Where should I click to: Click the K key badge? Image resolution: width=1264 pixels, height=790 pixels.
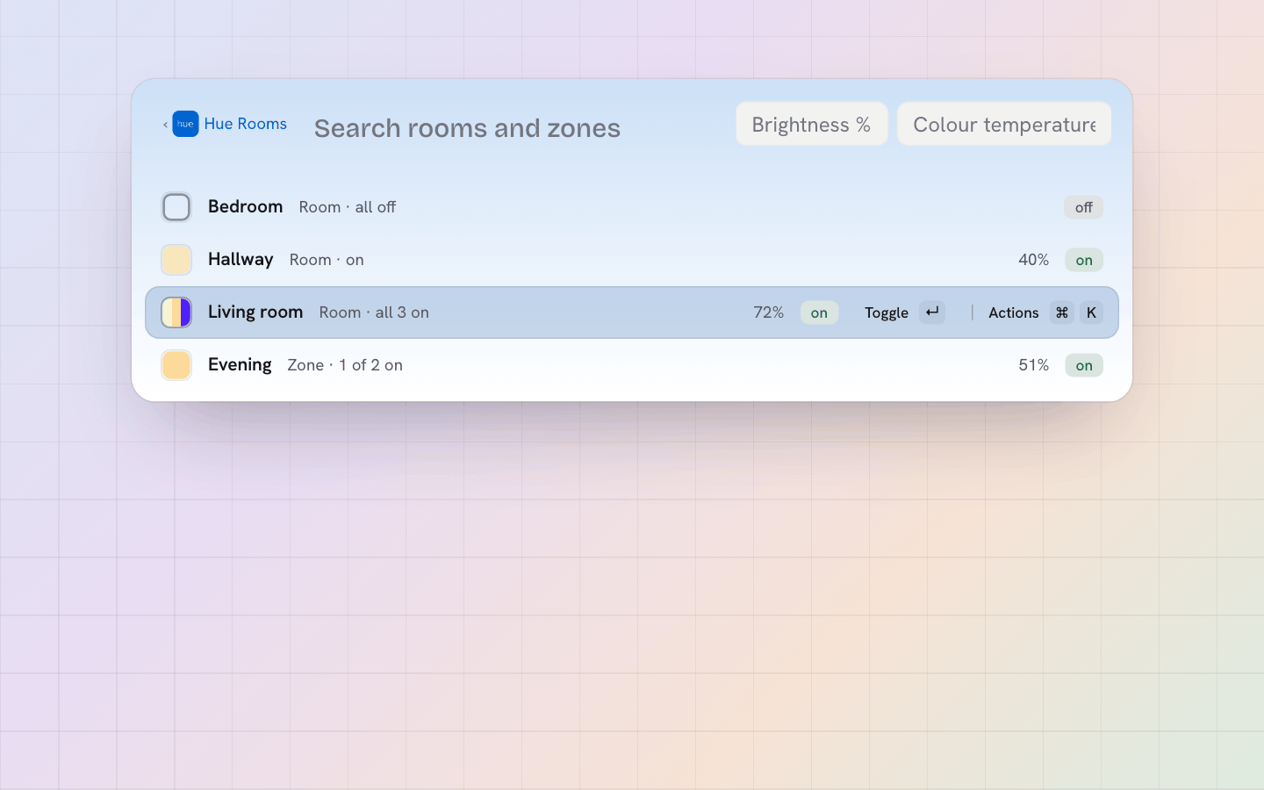tap(1091, 312)
